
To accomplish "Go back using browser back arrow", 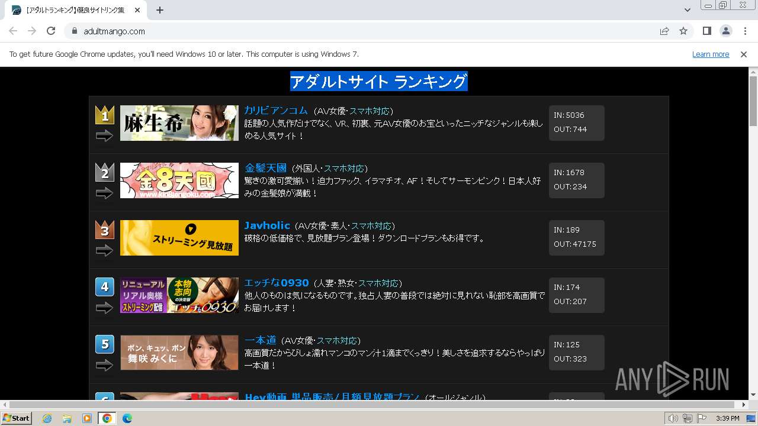I will tap(13, 31).
